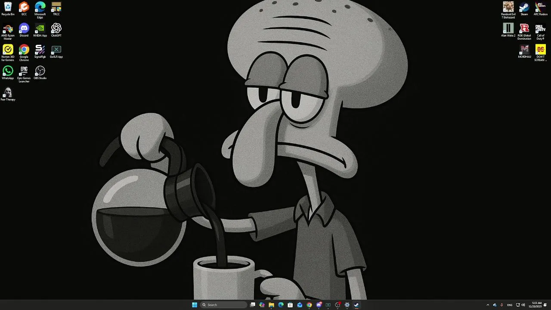Select the OBS Studio desktop shortcut
Image resolution: width=551 pixels, height=310 pixels.
(x=40, y=72)
